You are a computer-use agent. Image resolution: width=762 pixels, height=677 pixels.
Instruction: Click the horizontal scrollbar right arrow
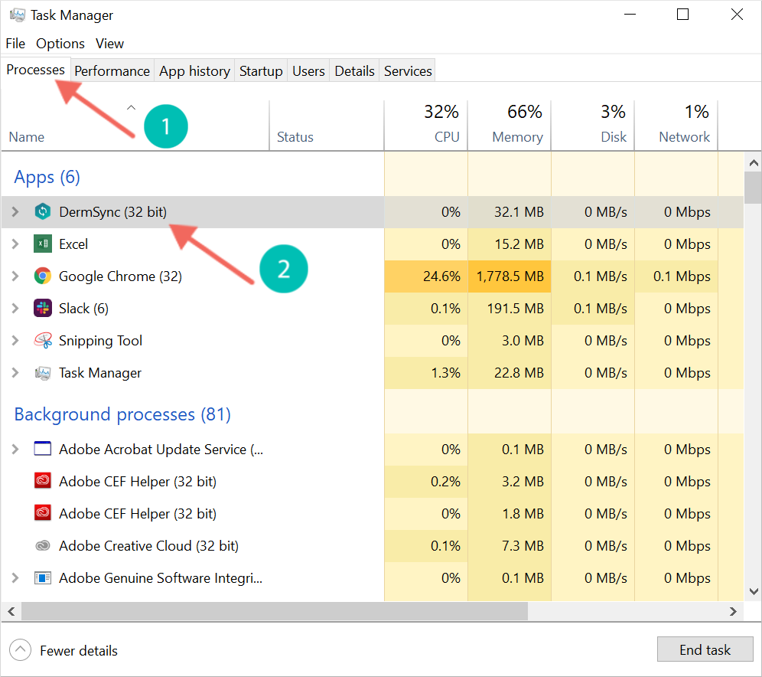(733, 611)
